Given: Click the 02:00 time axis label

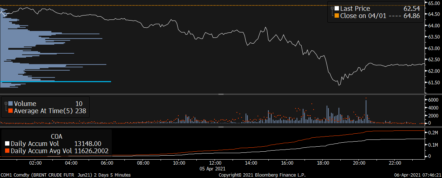Looking at the screenshot, I should (x=35, y=163).
